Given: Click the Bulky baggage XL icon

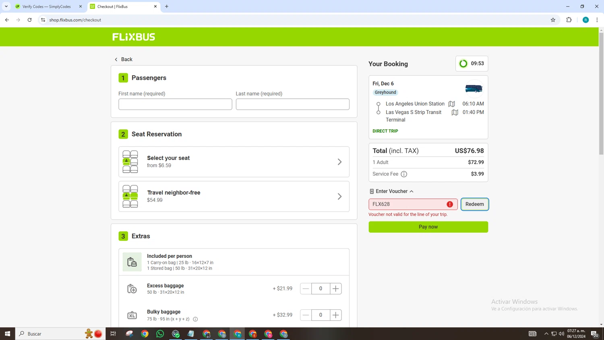Looking at the screenshot, I should pyautogui.click(x=132, y=315).
